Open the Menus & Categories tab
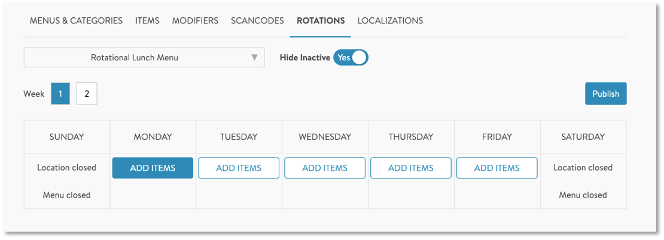The width and height of the screenshot is (664, 240). 76,20
